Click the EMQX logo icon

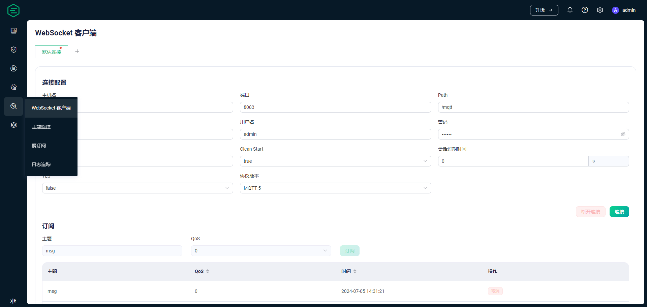13,10
